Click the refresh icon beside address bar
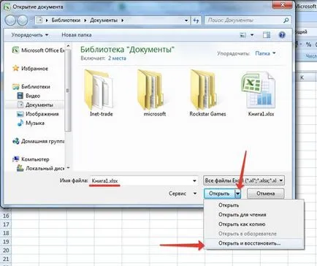Screen dimensions: 317x266 [x=196, y=20]
